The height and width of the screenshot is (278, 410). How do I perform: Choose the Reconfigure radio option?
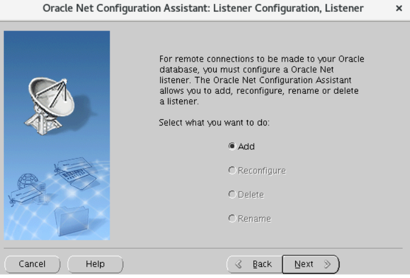point(257,171)
